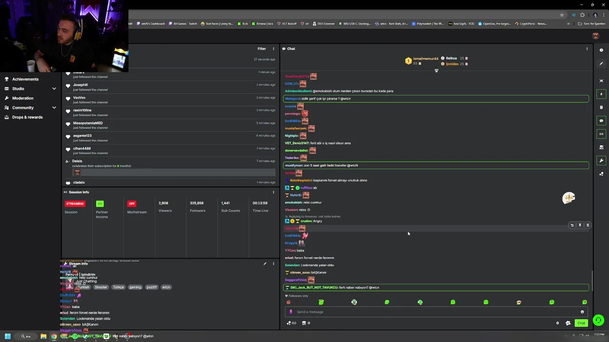Open Chrome three-dot menu
The width and height of the screenshot is (609, 342).
(x=603, y=15)
